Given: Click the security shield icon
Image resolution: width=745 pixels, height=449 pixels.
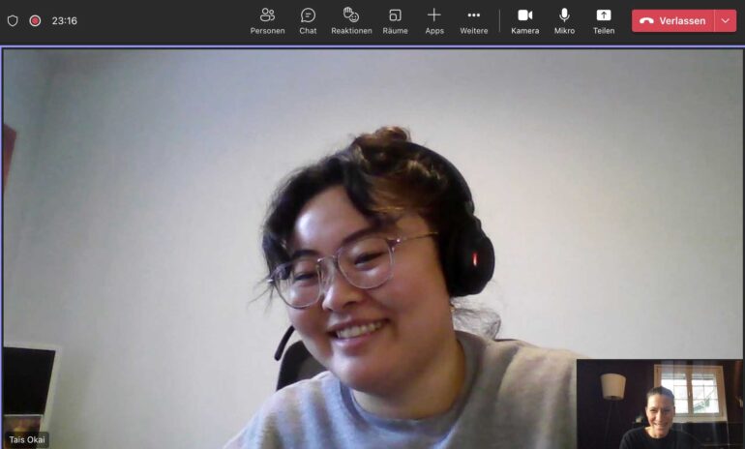Looking at the screenshot, I should click(x=13, y=20).
